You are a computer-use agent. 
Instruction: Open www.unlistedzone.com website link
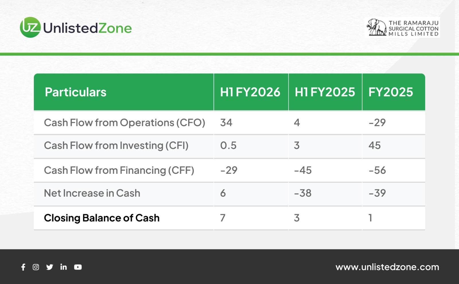[x=387, y=267]
